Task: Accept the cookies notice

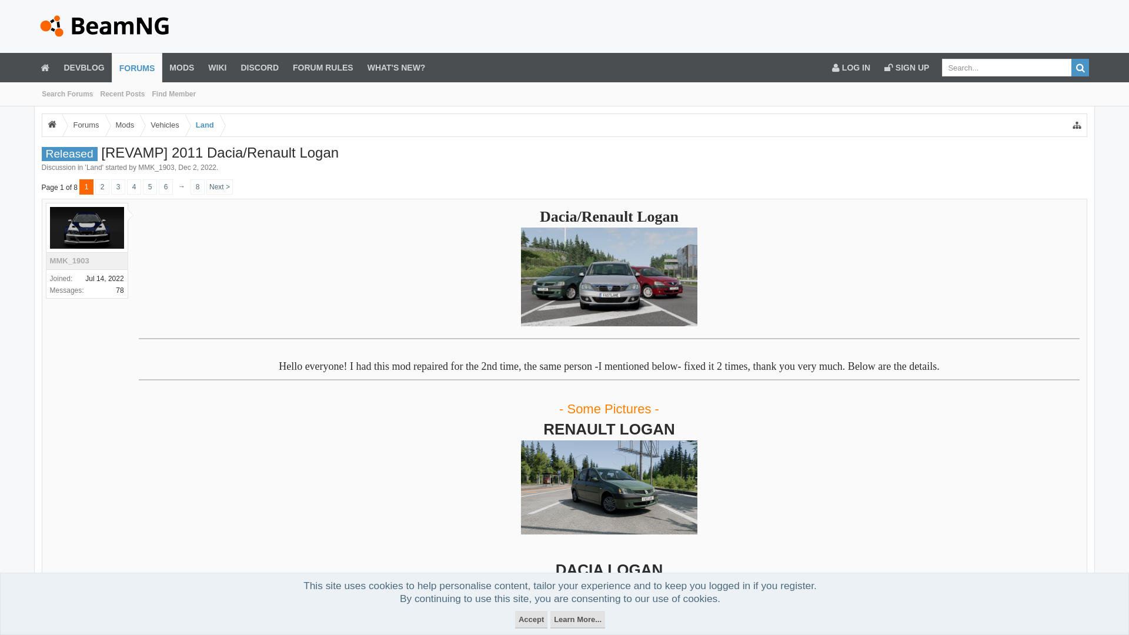Action: tap(531, 620)
